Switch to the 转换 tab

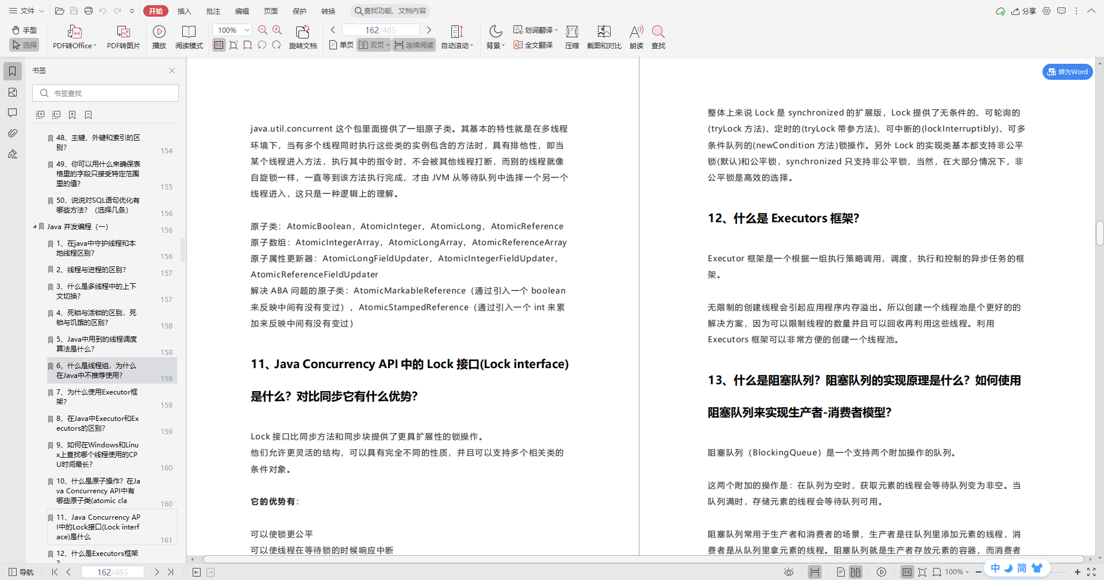(x=328, y=11)
